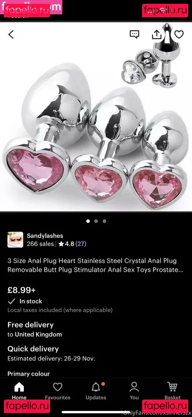The image size is (192, 417).
Task: Open the Primary colour option selector
Action: pos(28,374)
